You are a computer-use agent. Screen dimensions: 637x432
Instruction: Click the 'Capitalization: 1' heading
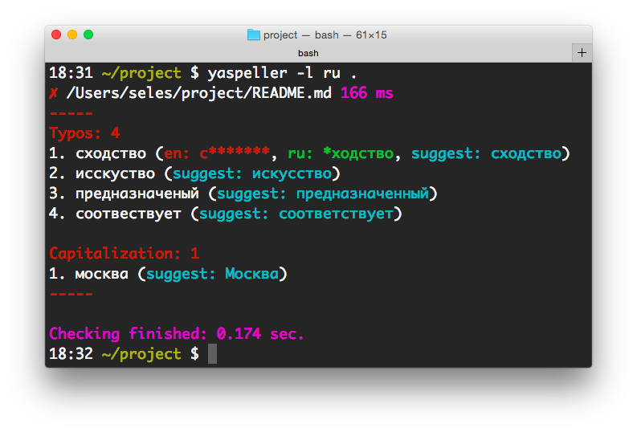click(124, 254)
